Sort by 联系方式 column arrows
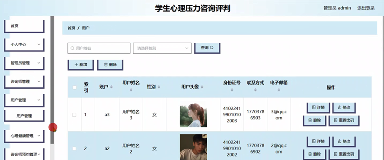Screen dimensions: 384x160 (256, 90)
